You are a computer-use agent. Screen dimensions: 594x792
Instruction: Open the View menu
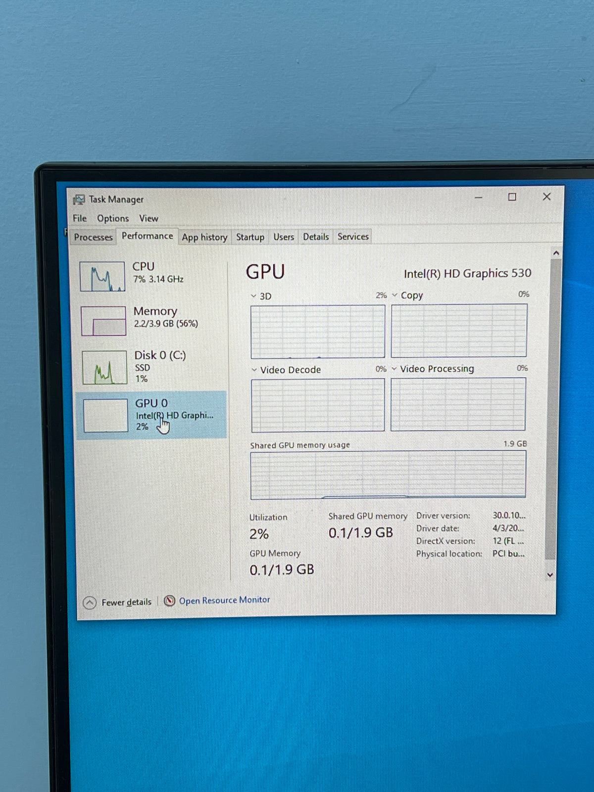(148, 218)
